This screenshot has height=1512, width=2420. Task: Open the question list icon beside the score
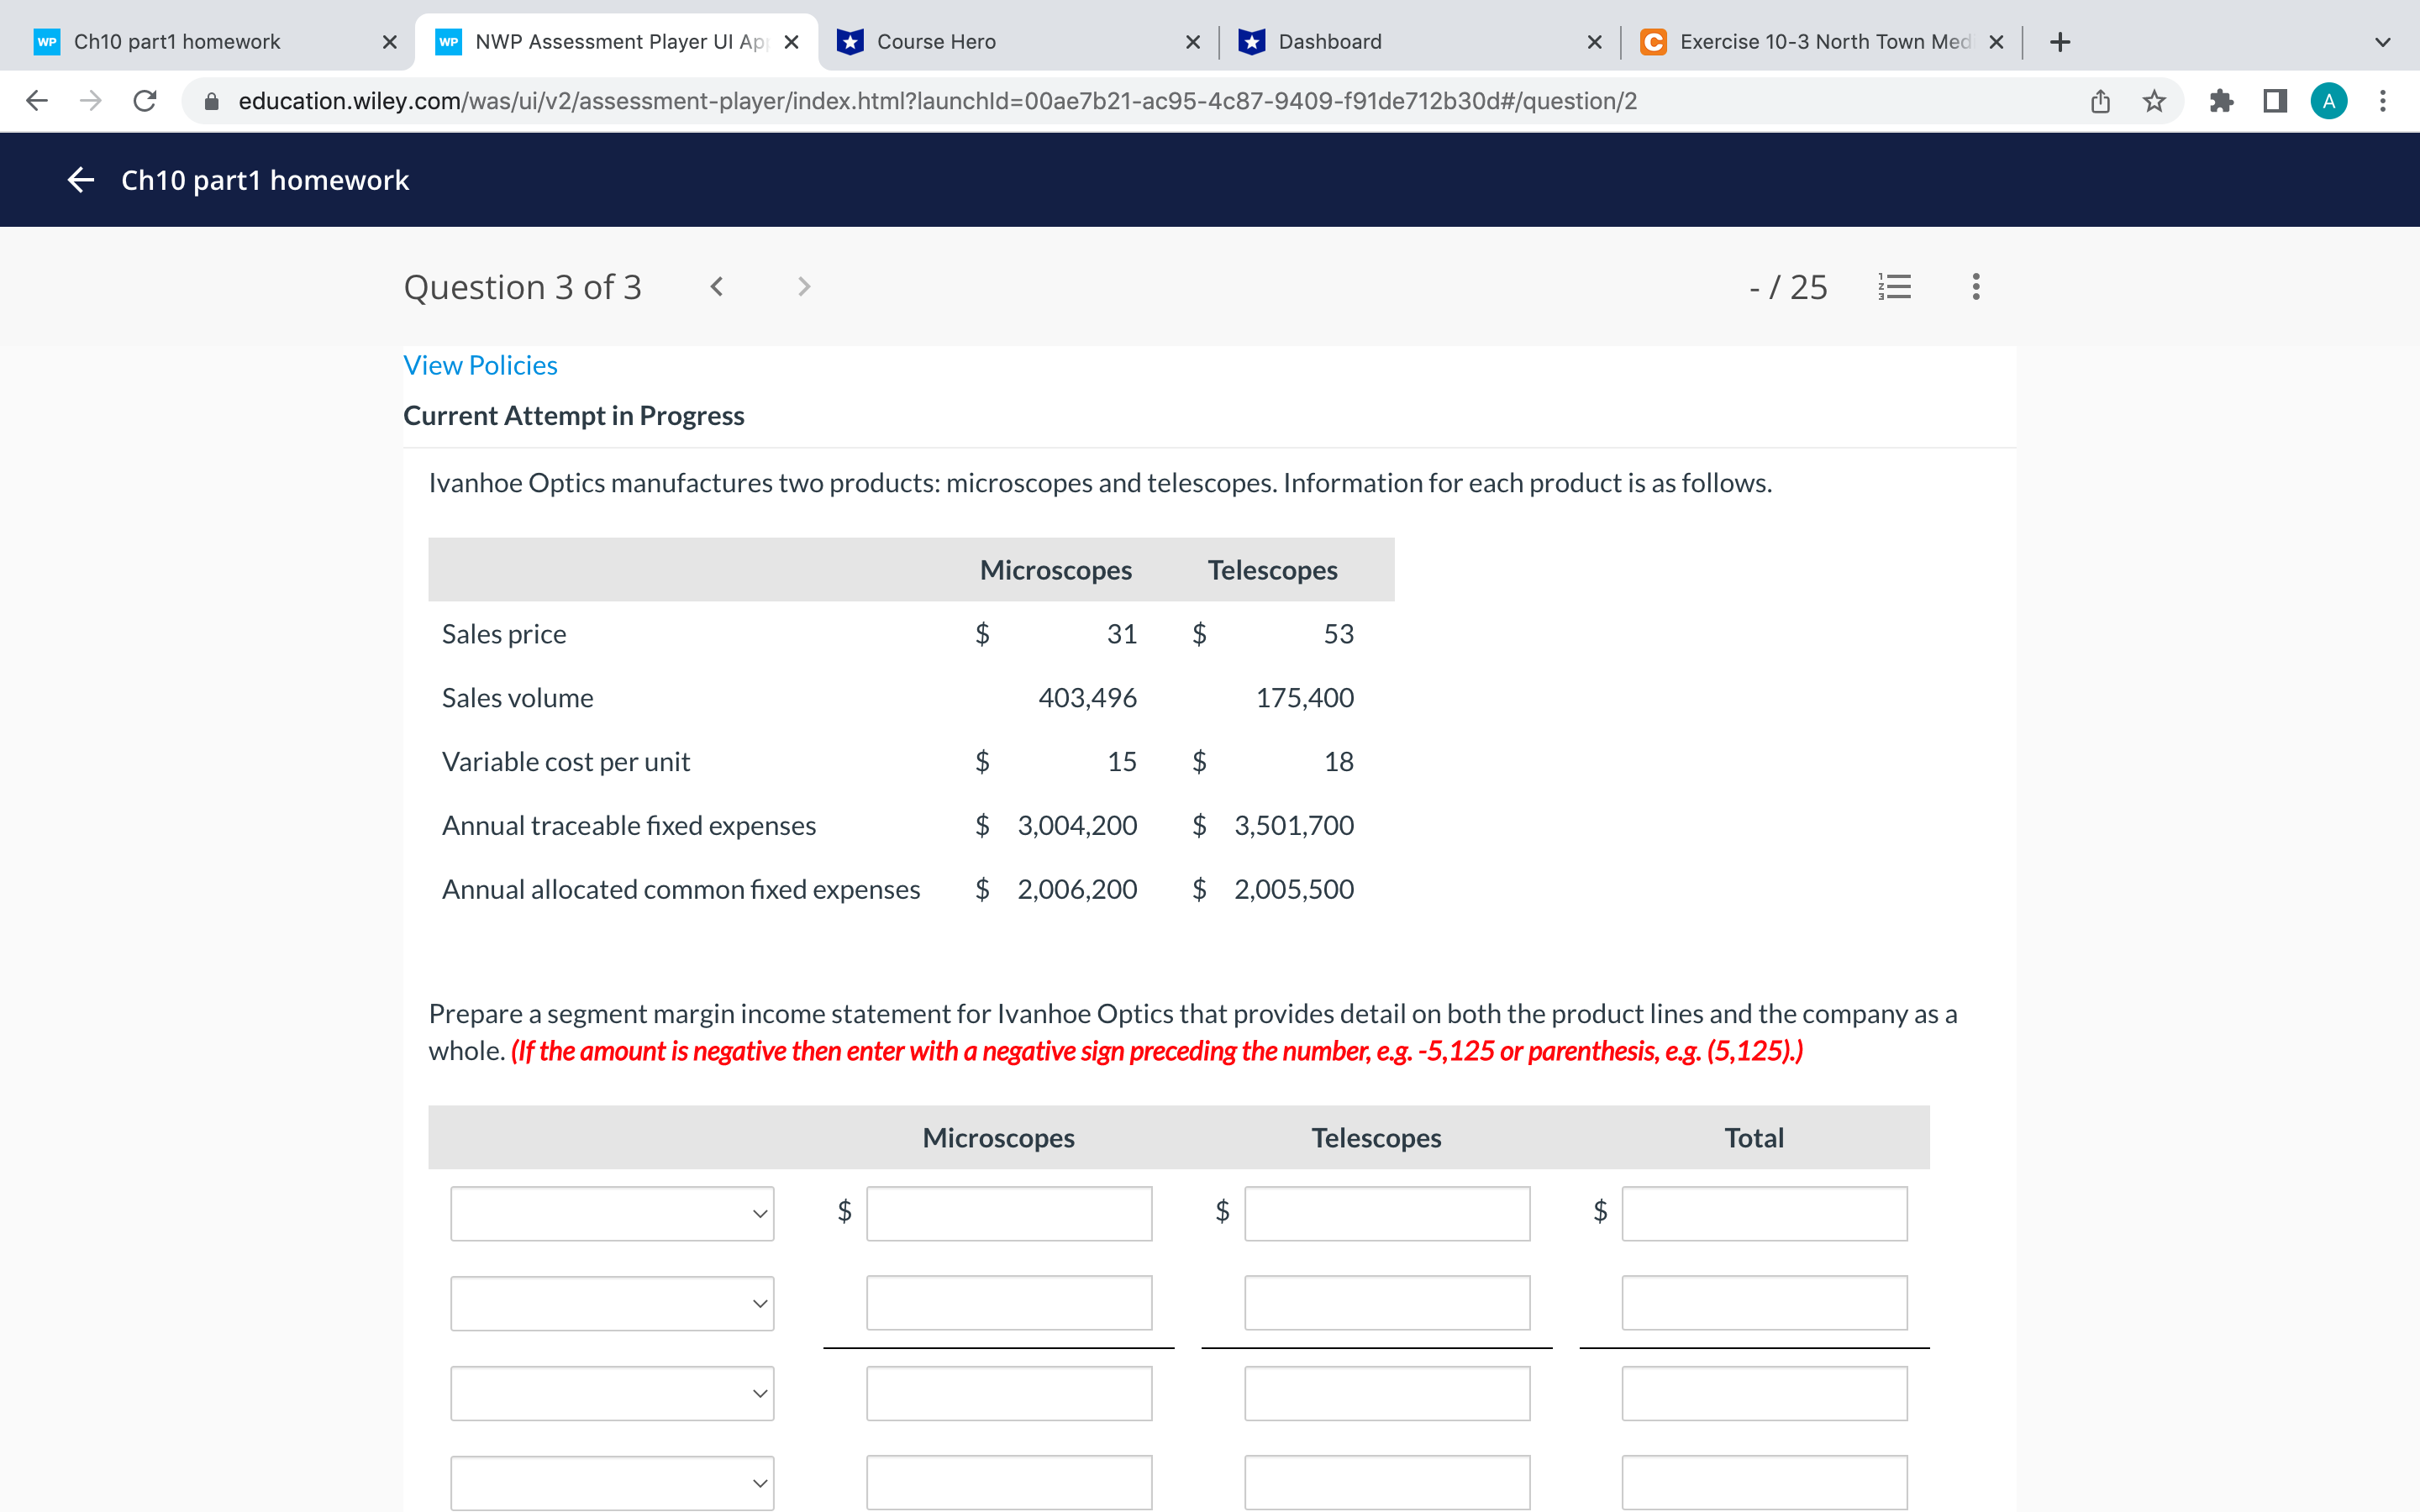click(x=1894, y=287)
